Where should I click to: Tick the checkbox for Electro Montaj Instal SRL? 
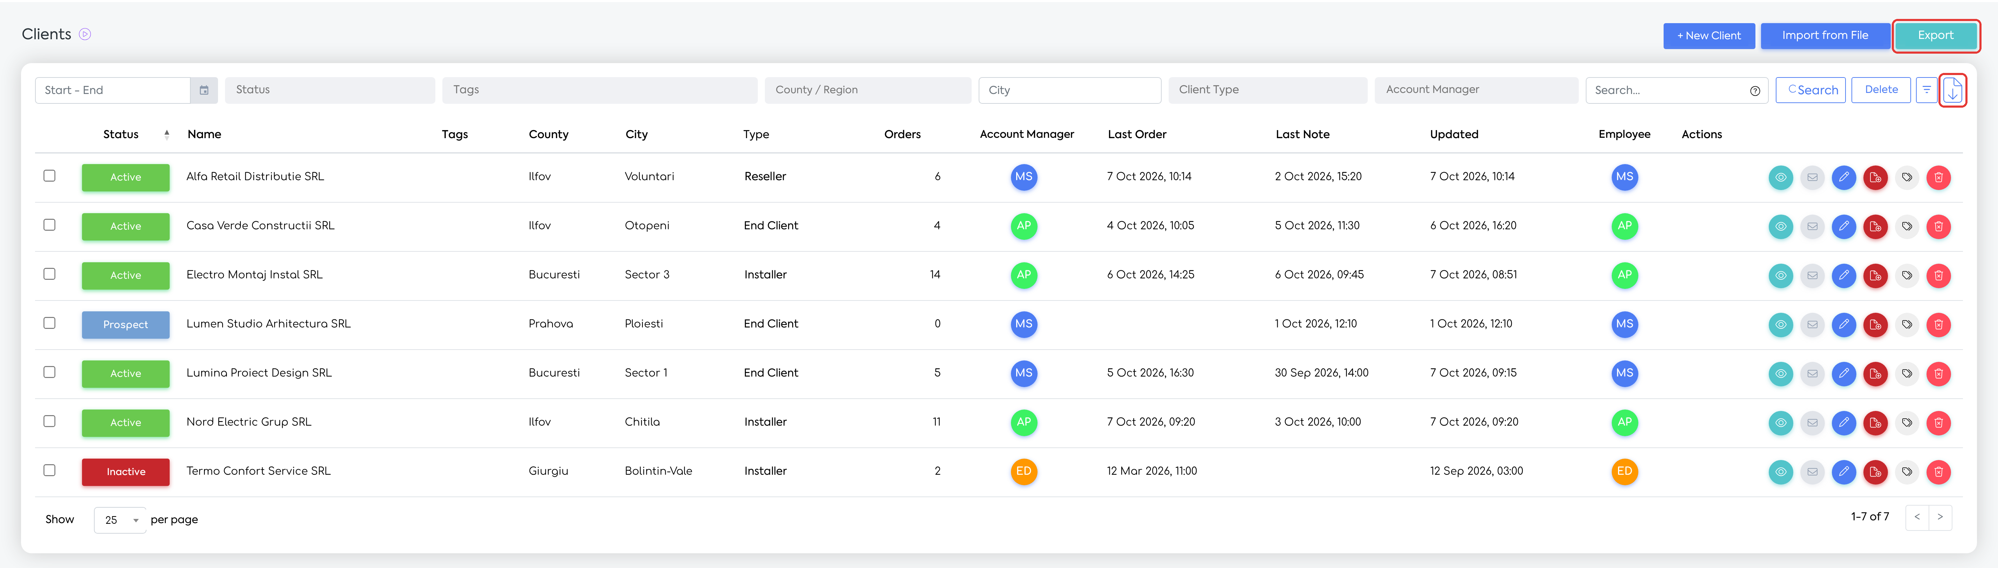(x=50, y=274)
